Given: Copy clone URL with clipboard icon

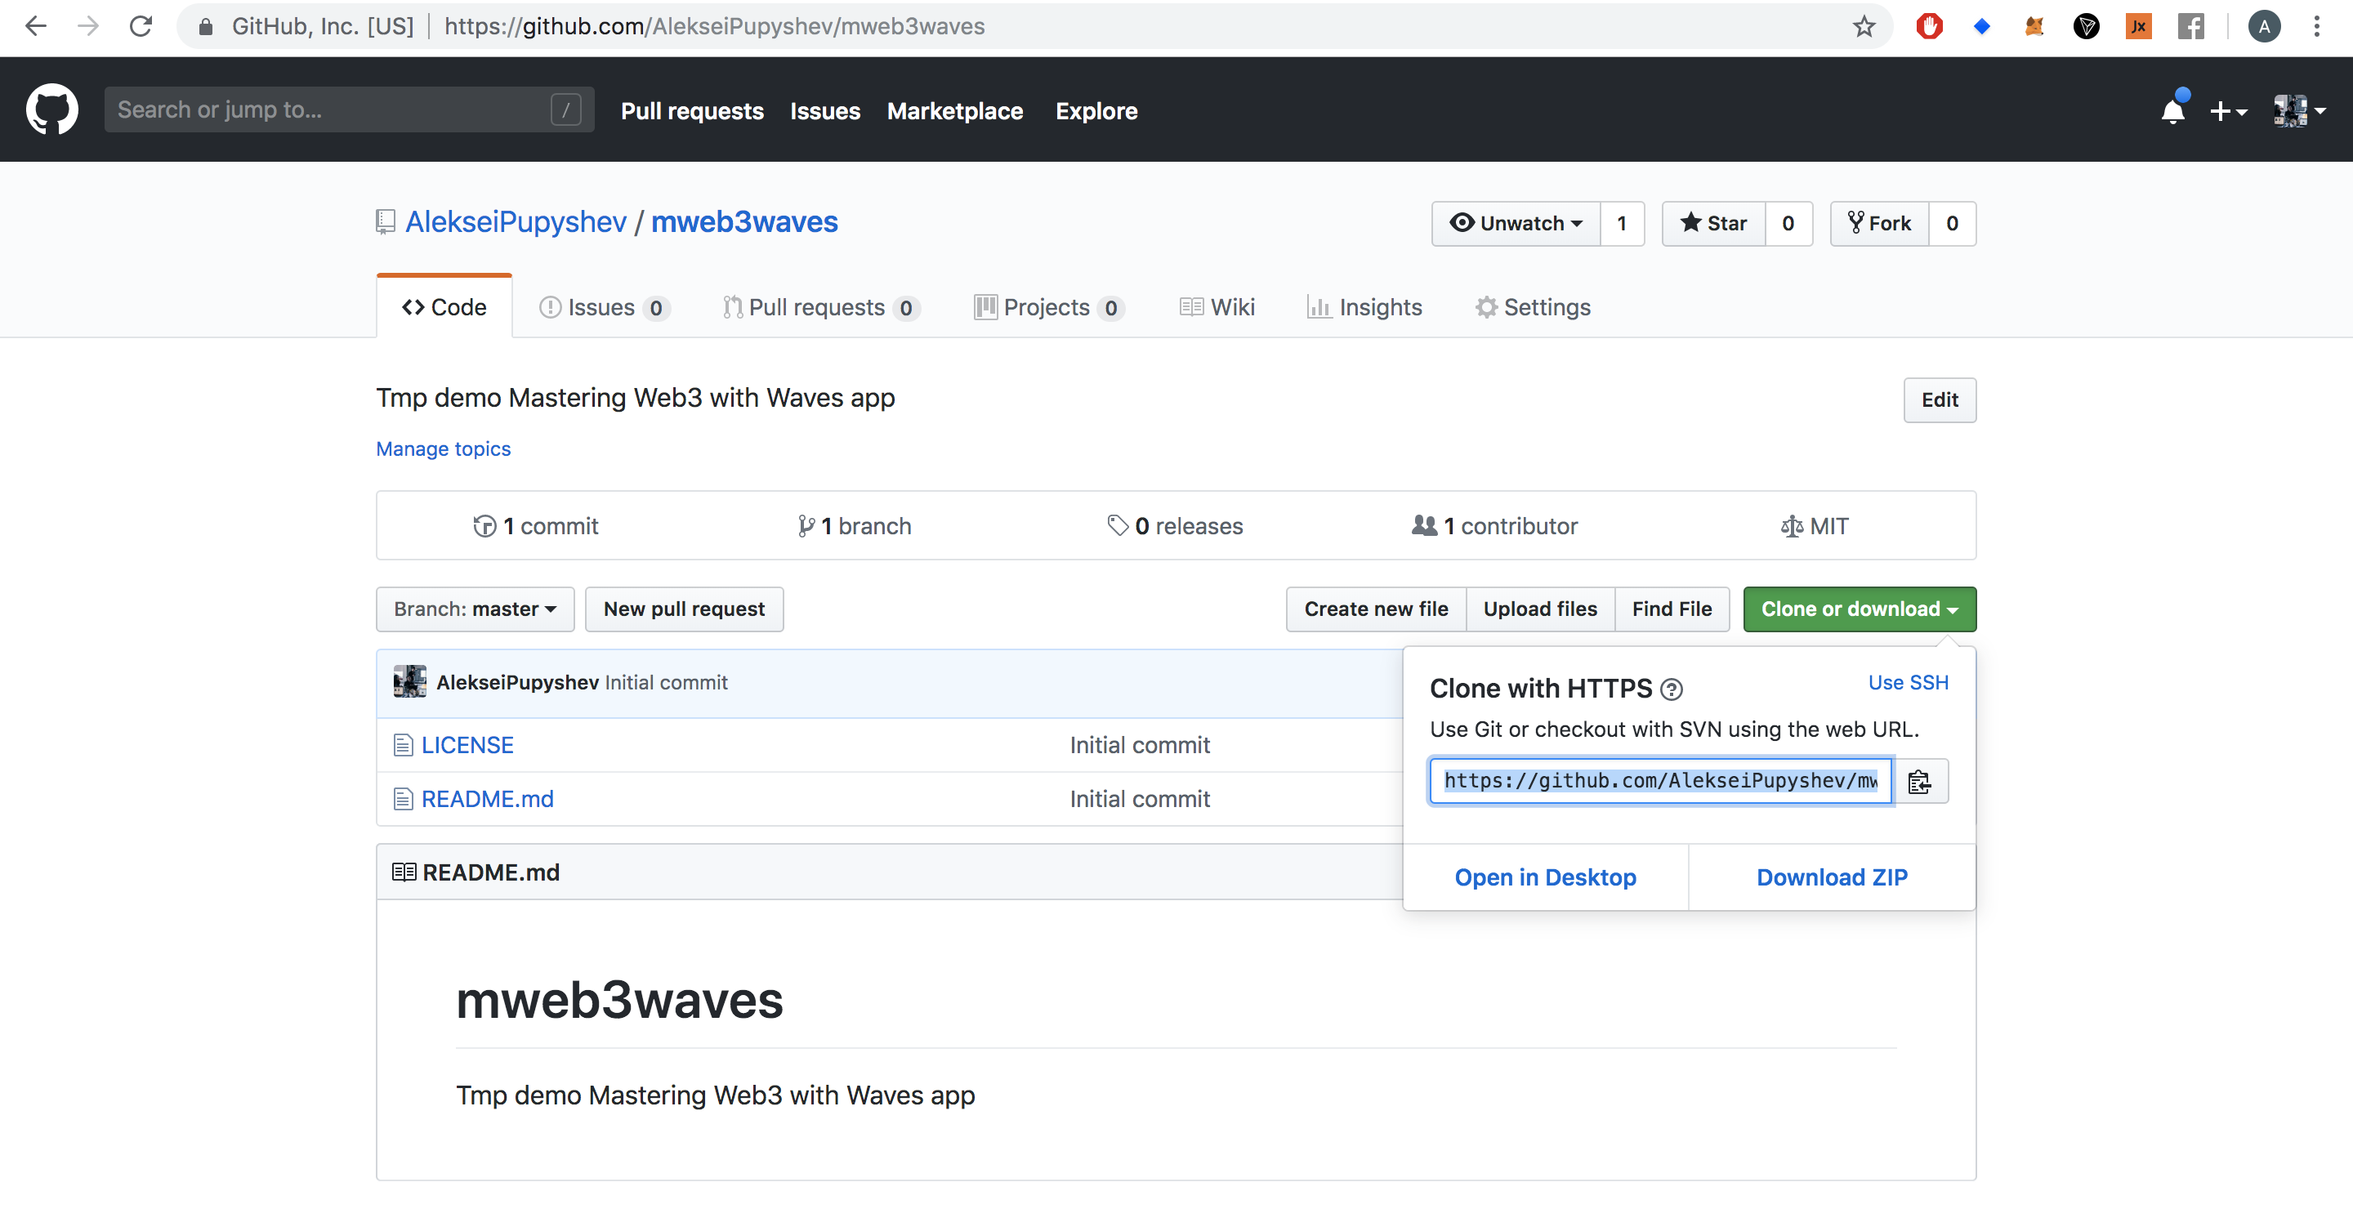Looking at the screenshot, I should click(1919, 782).
